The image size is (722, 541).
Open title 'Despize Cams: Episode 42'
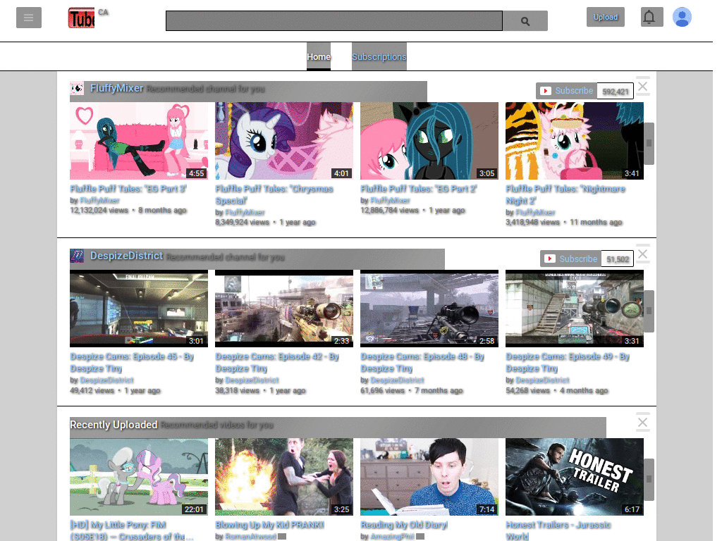point(277,362)
